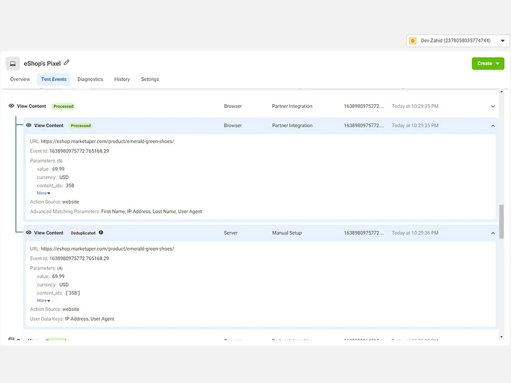Switch to the Diagnostics tab
The width and height of the screenshot is (511, 383).
click(x=90, y=79)
